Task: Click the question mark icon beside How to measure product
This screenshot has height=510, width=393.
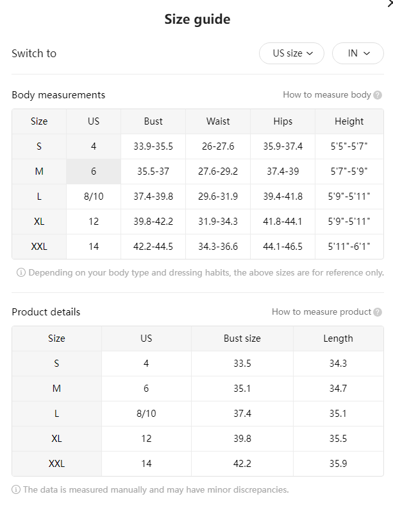Action: (x=378, y=312)
